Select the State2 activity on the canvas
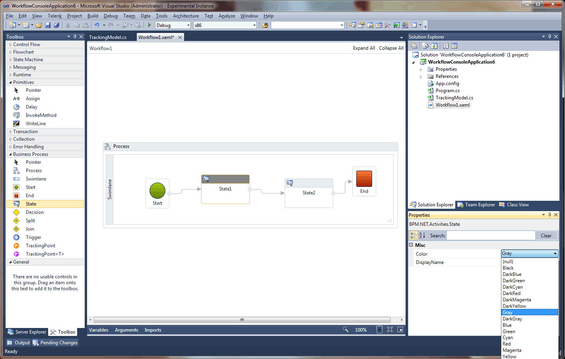The width and height of the screenshot is (565, 359). 309,193
